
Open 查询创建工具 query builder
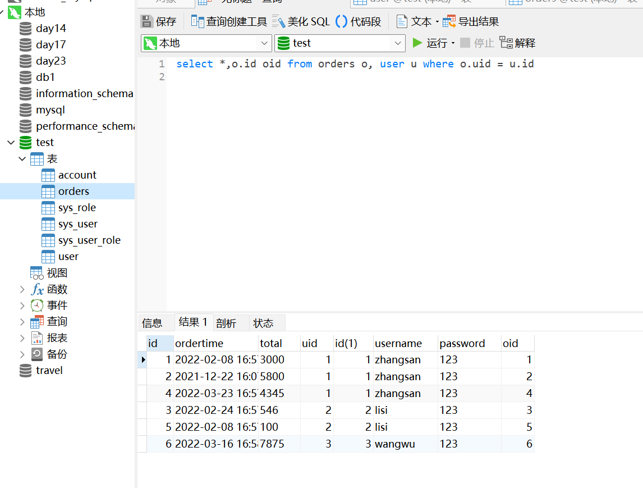pos(229,21)
